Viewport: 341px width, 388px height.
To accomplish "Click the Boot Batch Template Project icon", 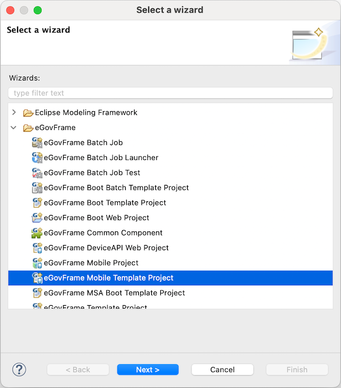I will tap(37, 188).
